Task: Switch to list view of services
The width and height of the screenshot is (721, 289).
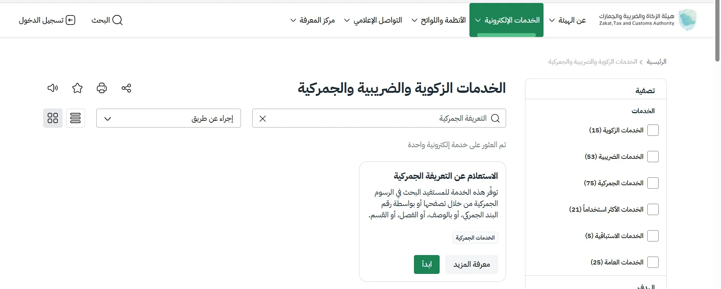Action: [x=76, y=118]
